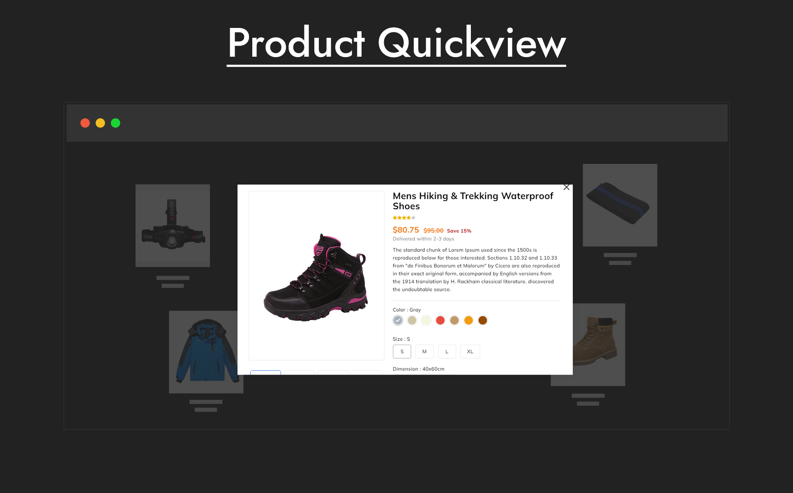Click the main hiking shoe image
This screenshot has width=793, height=493.
click(x=316, y=276)
